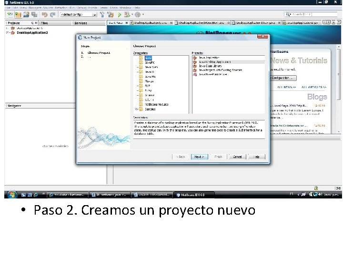Open the default config combo box
The image size is (343, 257).
click(79, 15)
